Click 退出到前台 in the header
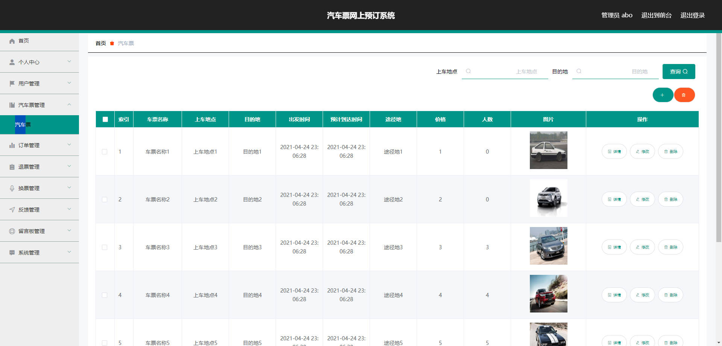Viewport: 722px width, 346px height. click(656, 15)
